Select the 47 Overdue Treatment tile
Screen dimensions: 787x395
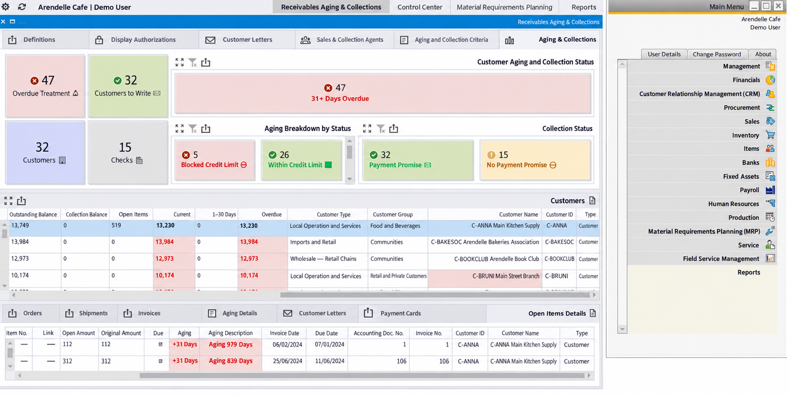click(x=45, y=86)
